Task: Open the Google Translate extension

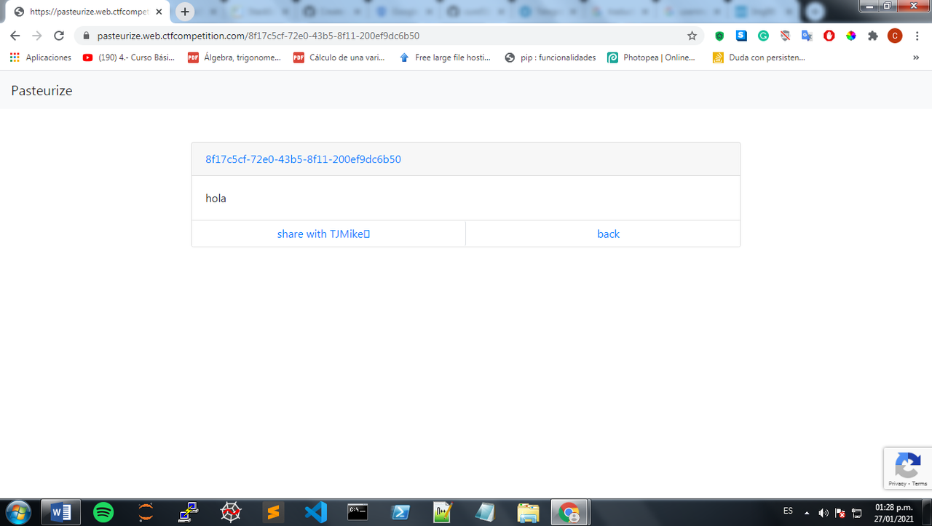Action: [807, 36]
